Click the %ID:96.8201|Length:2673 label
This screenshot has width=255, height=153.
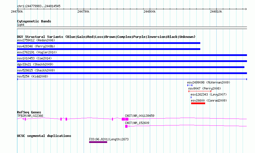109,139
